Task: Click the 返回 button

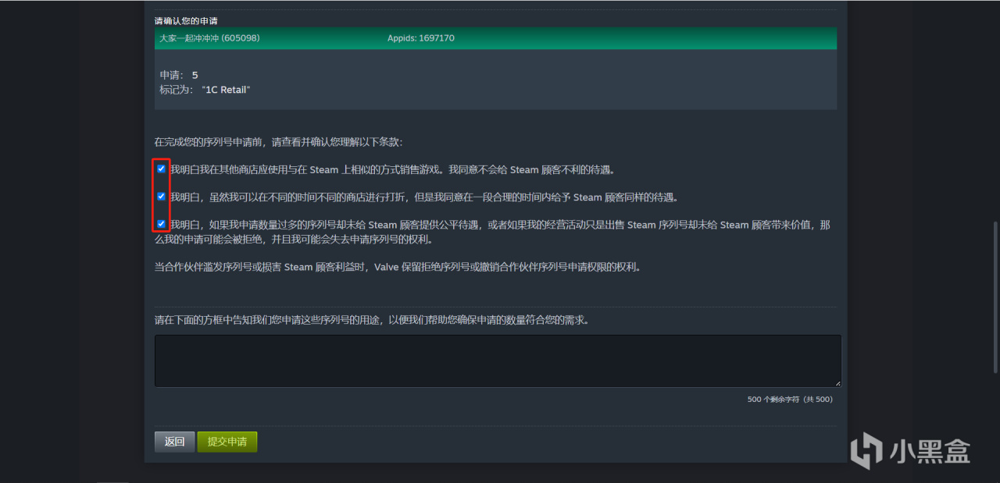Action: (x=174, y=442)
